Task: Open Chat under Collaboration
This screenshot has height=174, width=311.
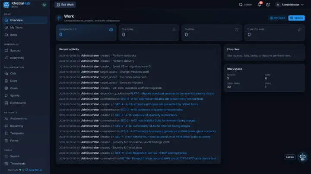Action: [x=25, y=73]
